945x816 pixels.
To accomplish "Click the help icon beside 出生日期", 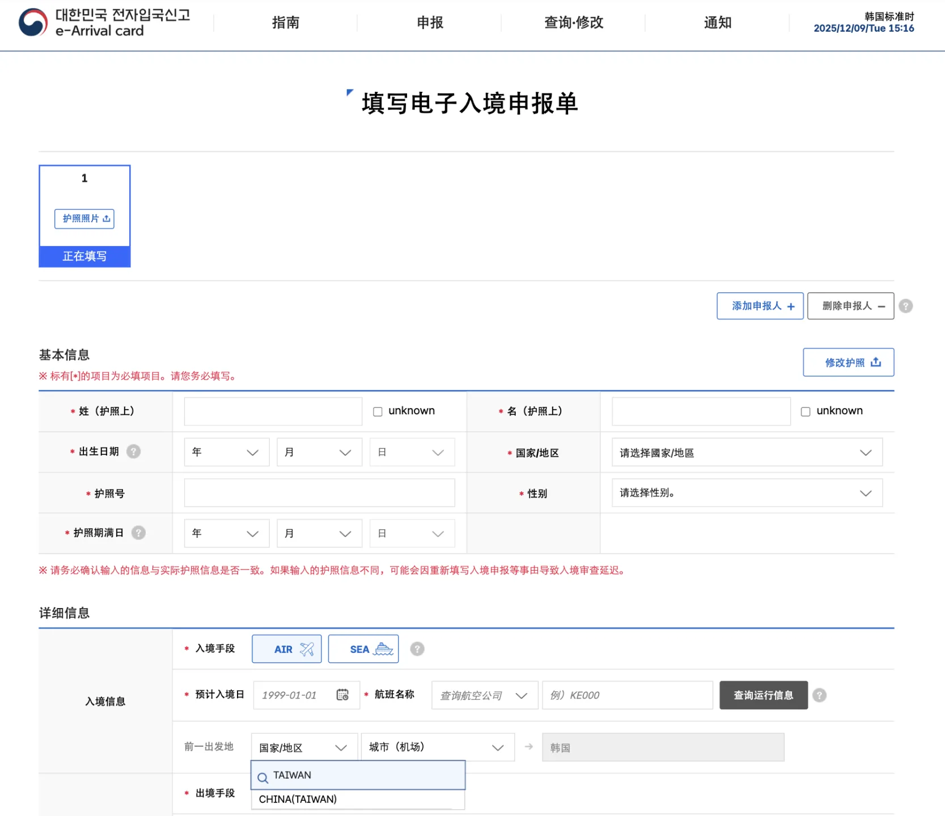I will coord(133,452).
